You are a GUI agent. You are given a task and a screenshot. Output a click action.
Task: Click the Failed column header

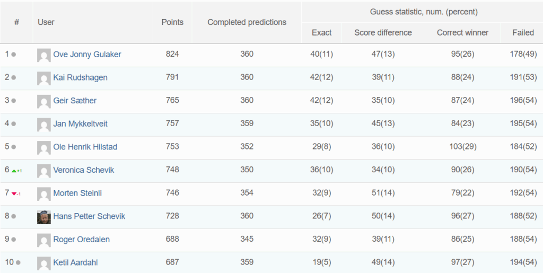click(523, 32)
